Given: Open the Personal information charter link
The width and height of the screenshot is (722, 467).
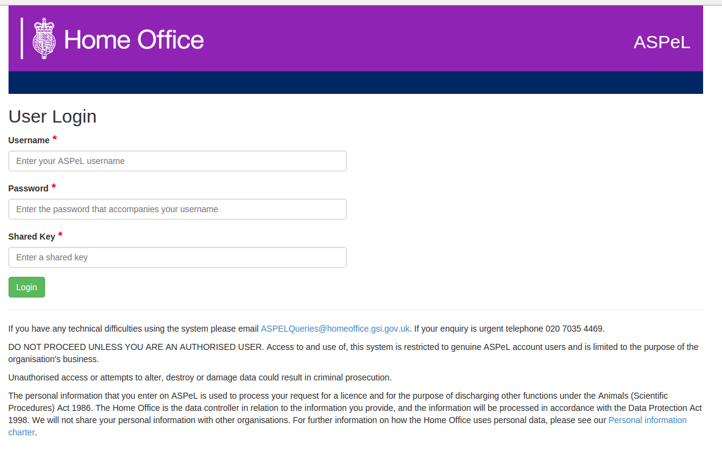Looking at the screenshot, I should click(648, 420).
